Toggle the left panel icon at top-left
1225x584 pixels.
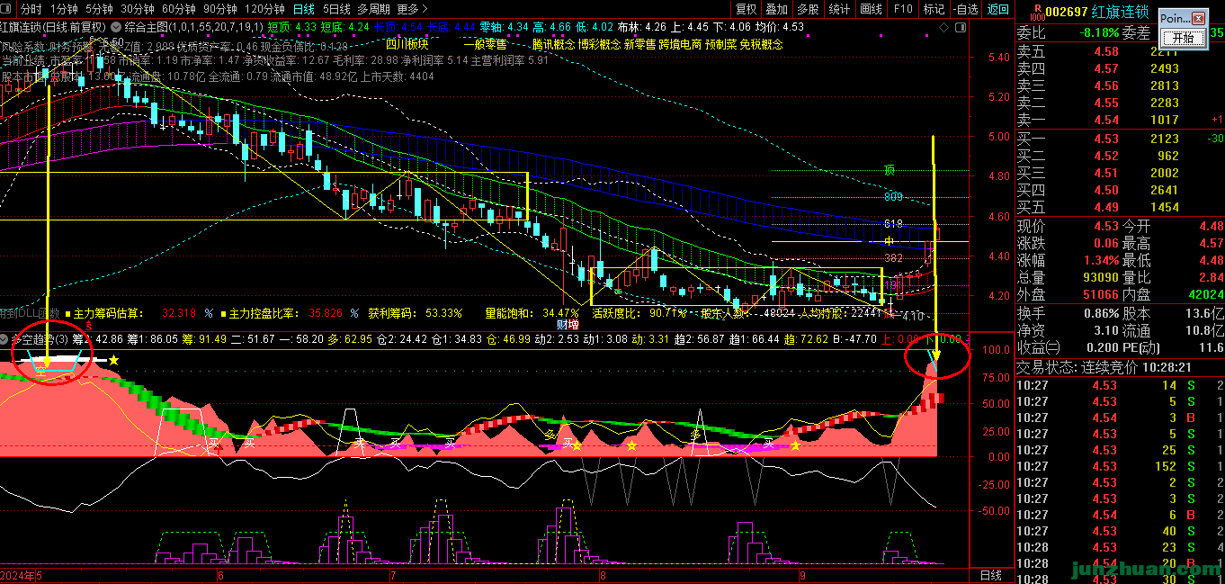tap(7, 9)
